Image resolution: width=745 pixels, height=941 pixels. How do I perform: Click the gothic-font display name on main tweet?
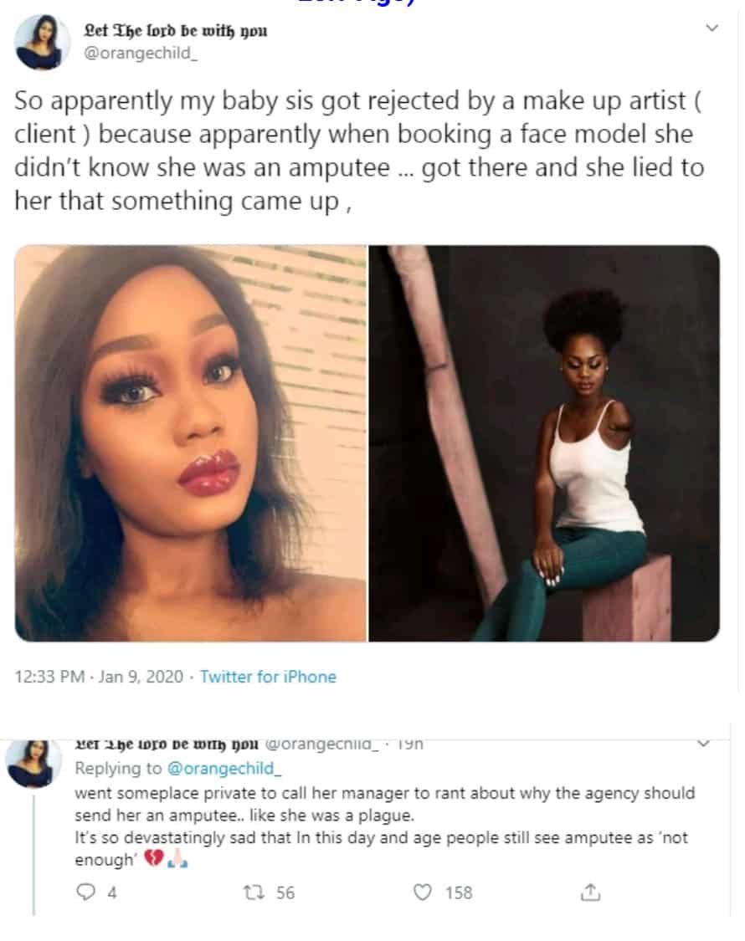tap(176, 32)
